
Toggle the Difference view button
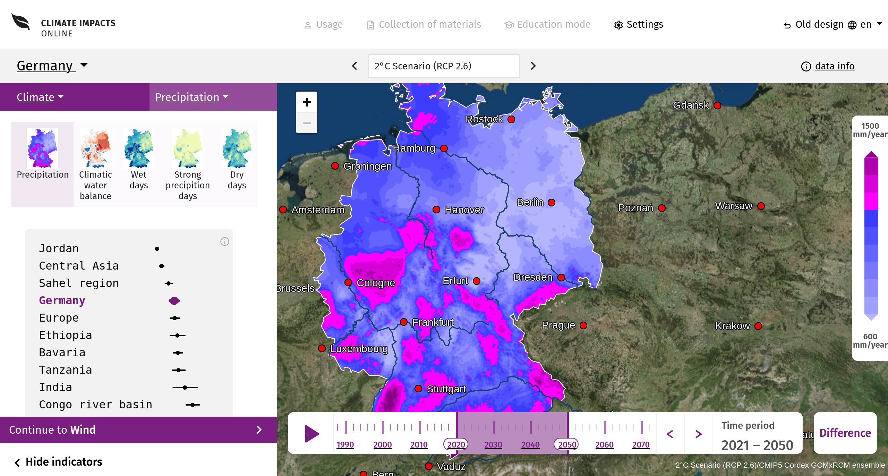[x=845, y=433]
